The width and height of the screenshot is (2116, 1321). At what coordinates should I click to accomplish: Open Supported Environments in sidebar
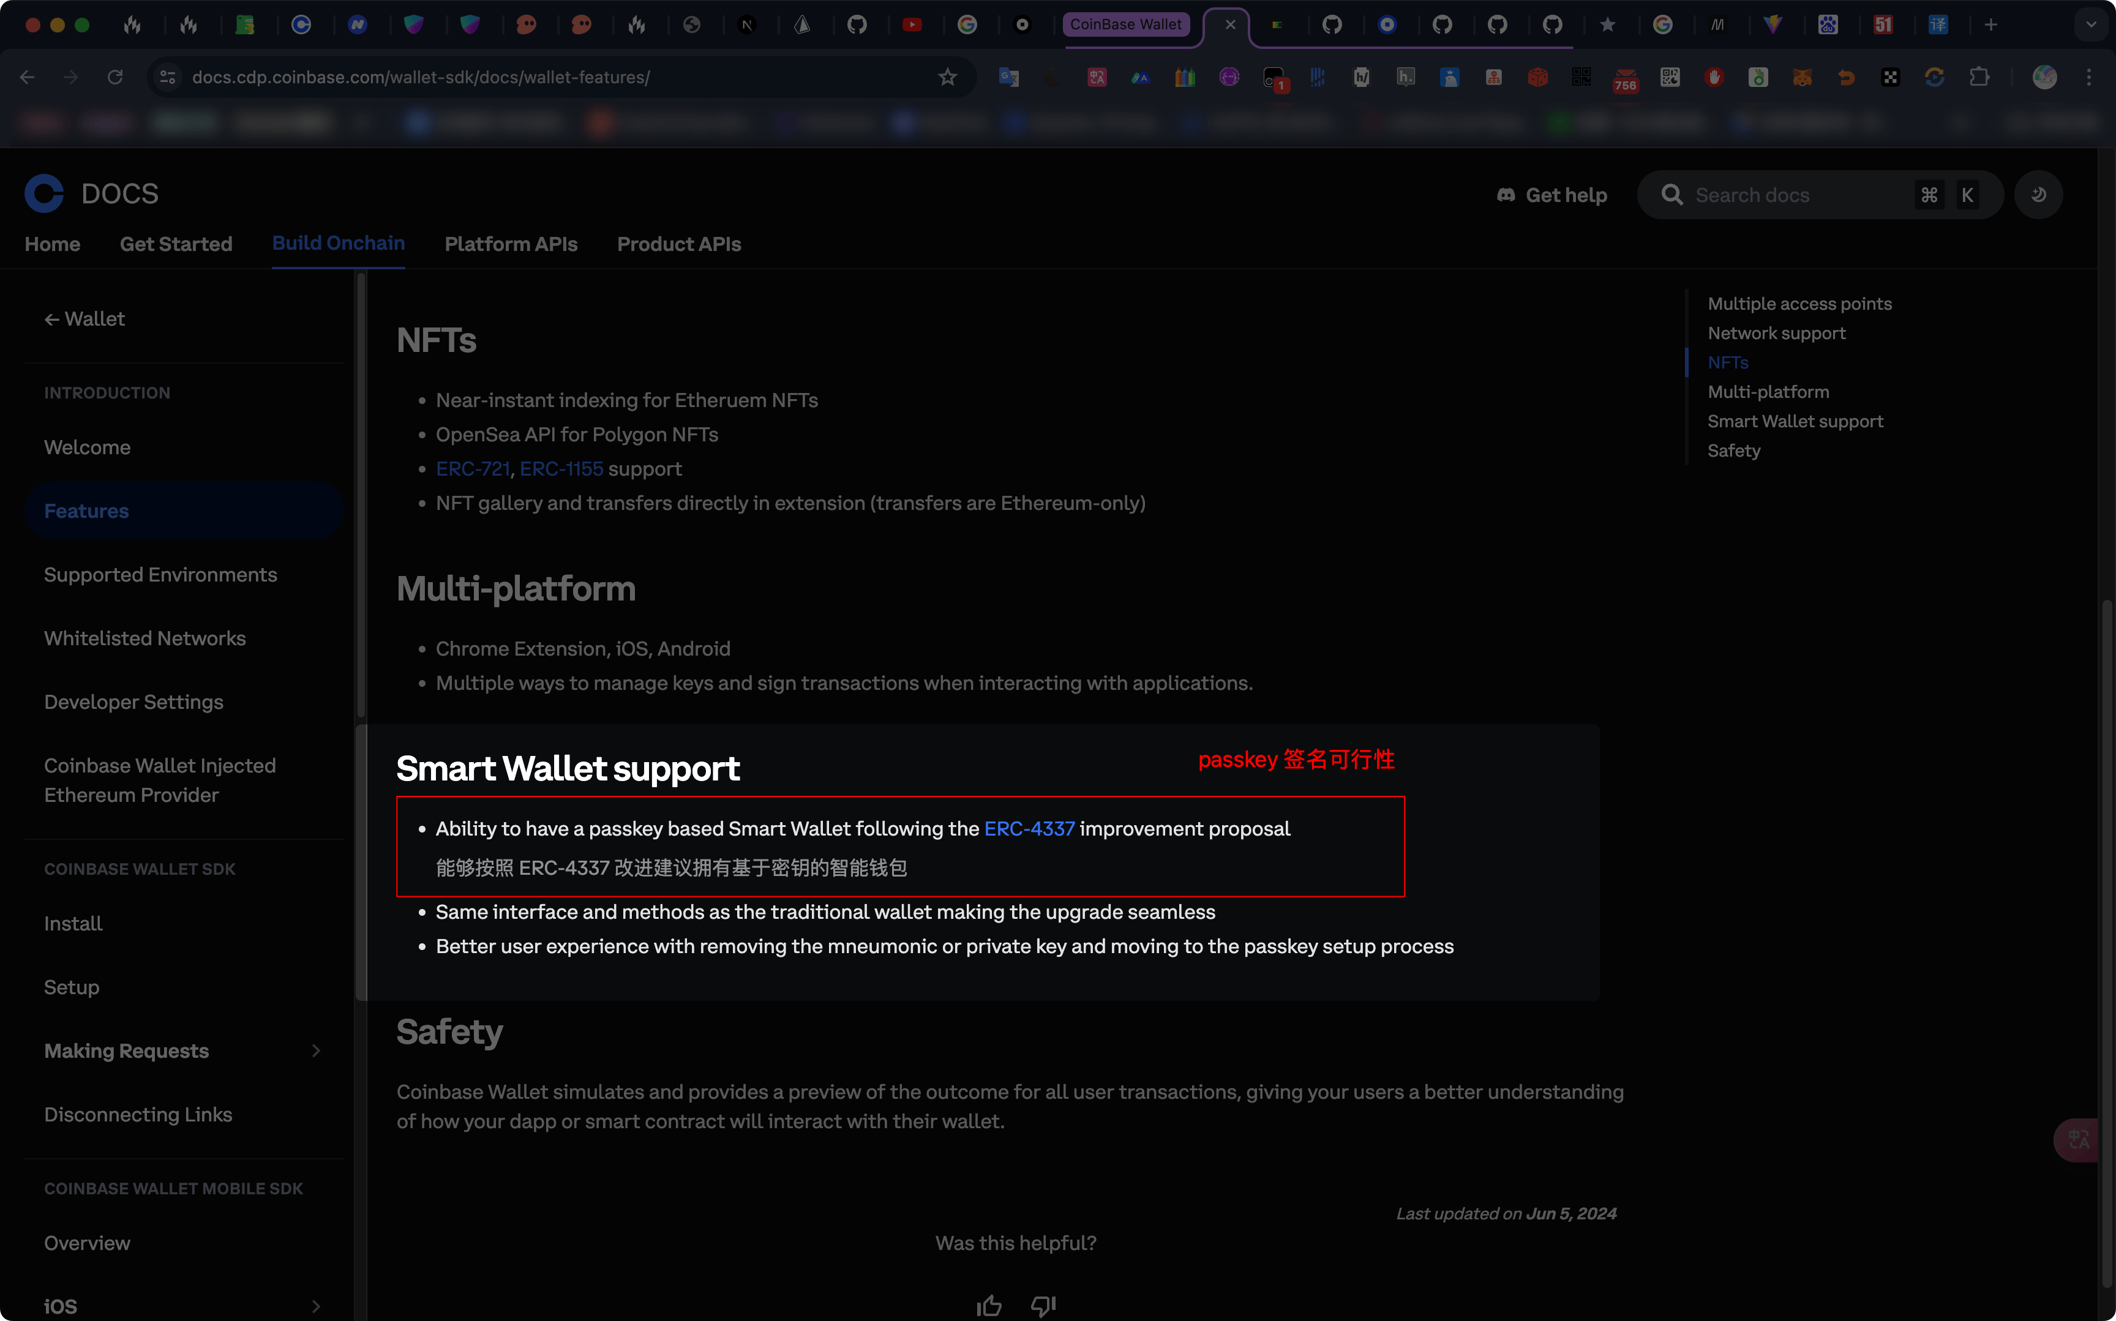(x=161, y=575)
